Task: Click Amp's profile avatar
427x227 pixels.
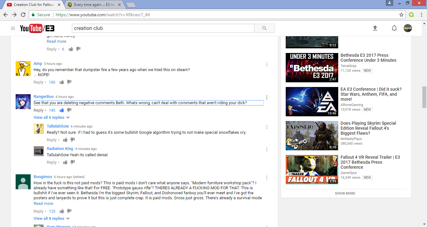Action: (x=23, y=69)
